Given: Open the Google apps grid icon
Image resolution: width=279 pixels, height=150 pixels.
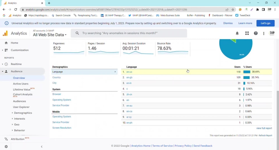Looking at the screenshot, I should [x=247, y=33].
